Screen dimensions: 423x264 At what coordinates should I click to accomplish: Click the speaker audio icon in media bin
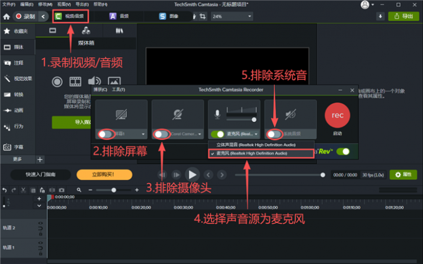[x=95, y=81]
